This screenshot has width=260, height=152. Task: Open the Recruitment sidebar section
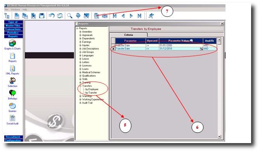(14, 137)
